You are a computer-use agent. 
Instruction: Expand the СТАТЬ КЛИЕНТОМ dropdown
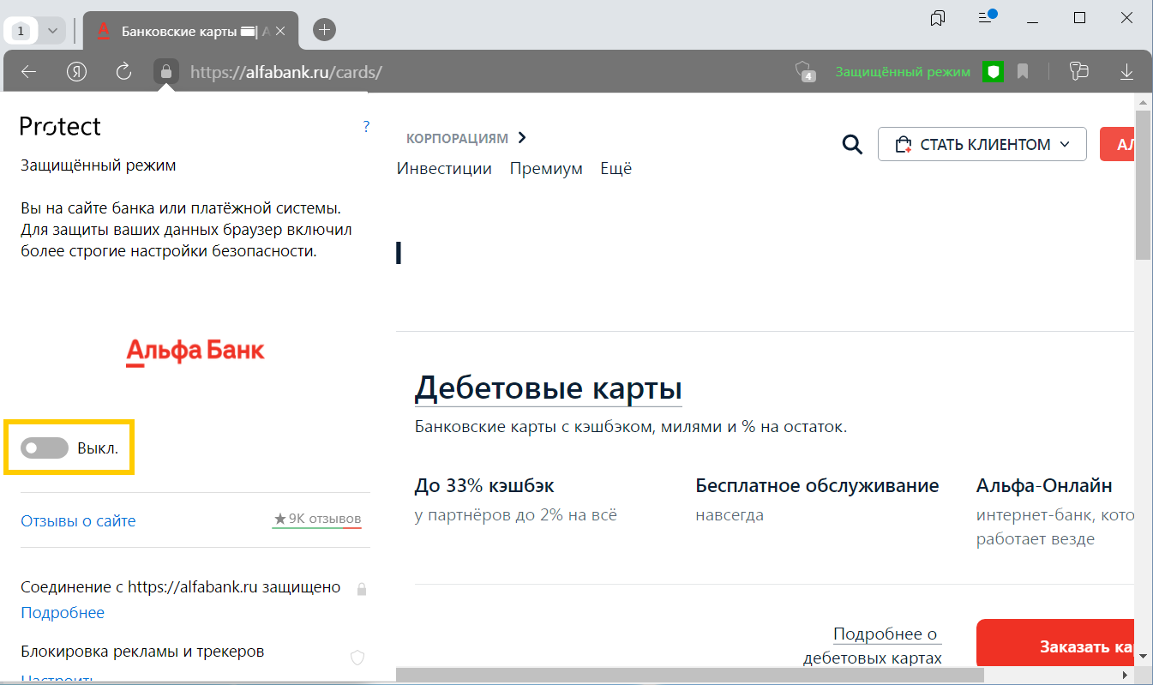pos(982,144)
